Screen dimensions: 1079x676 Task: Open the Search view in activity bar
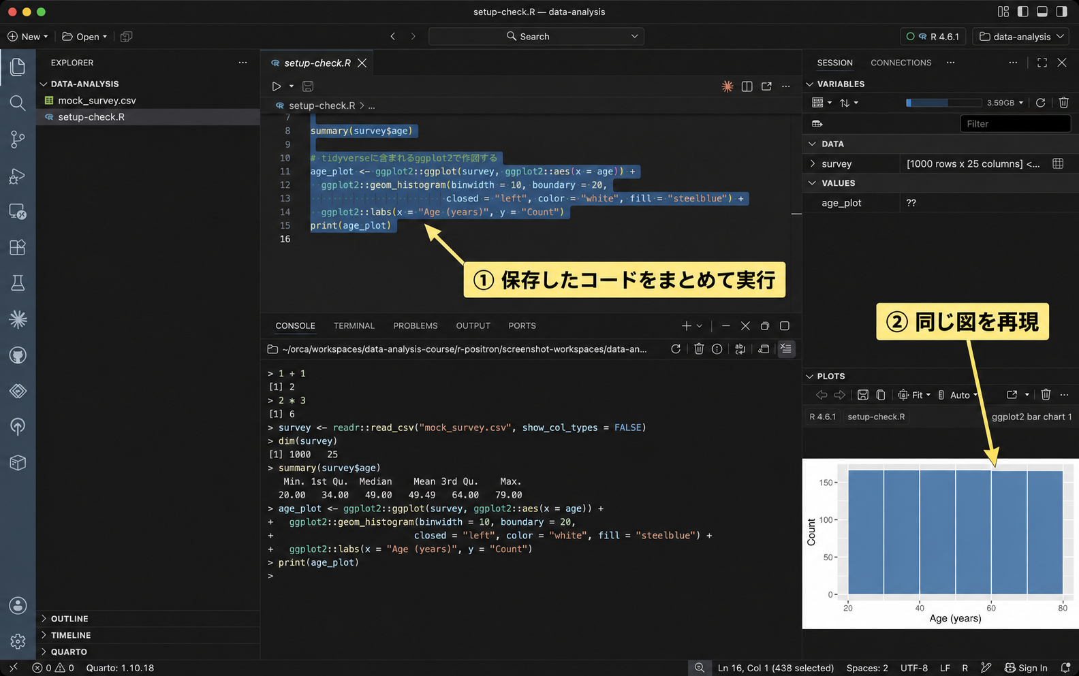(18, 103)
